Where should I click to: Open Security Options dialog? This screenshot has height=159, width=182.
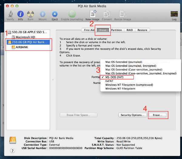133,115
